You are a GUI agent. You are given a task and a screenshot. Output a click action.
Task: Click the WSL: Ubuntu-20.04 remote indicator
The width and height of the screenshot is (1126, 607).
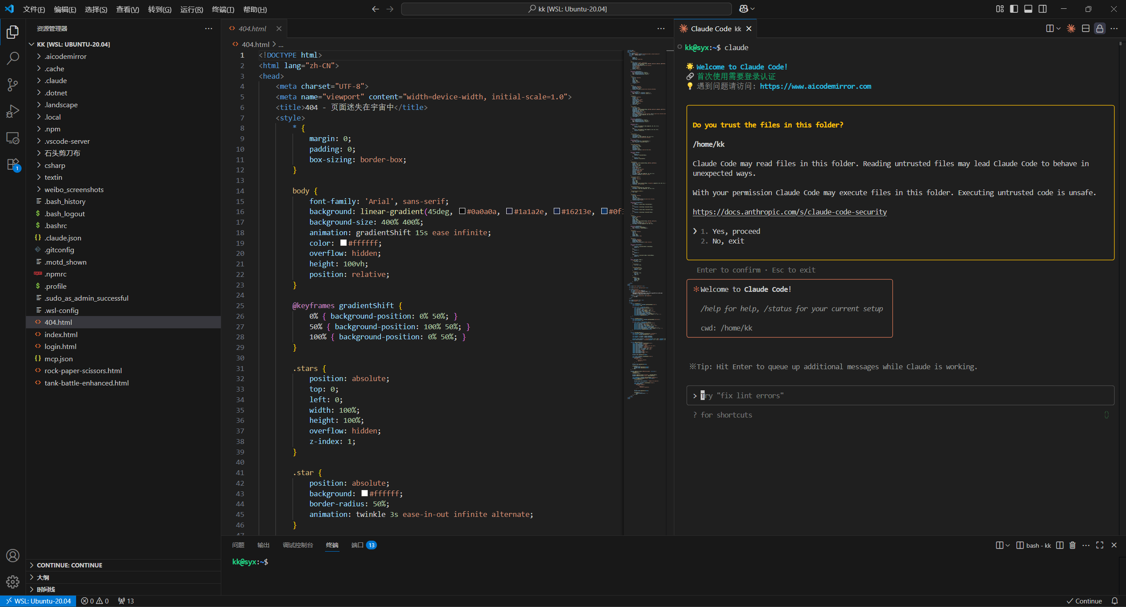click(x=38, y=601)
